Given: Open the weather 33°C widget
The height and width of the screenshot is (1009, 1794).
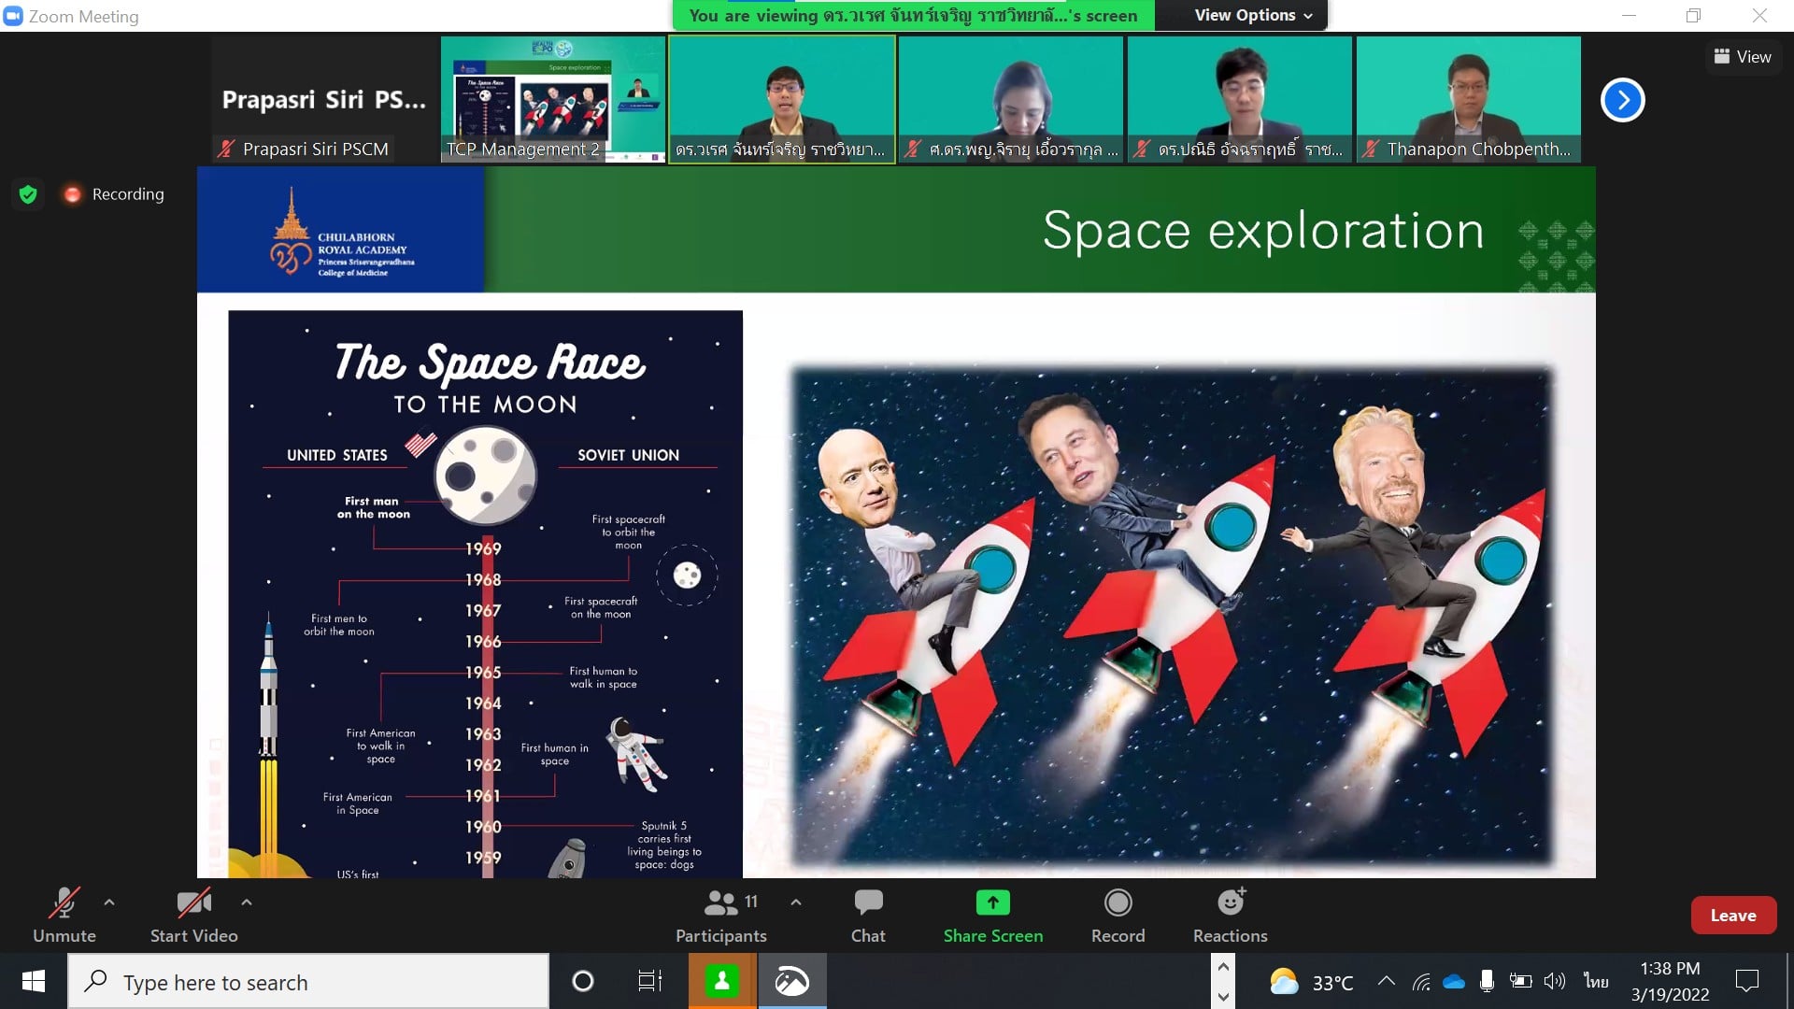Looking at the screenshot, I should coord(1312,982).
